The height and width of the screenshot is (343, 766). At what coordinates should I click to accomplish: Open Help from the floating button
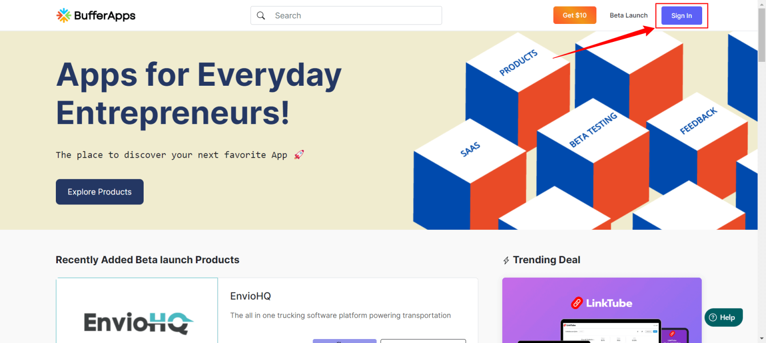(723, 317)
